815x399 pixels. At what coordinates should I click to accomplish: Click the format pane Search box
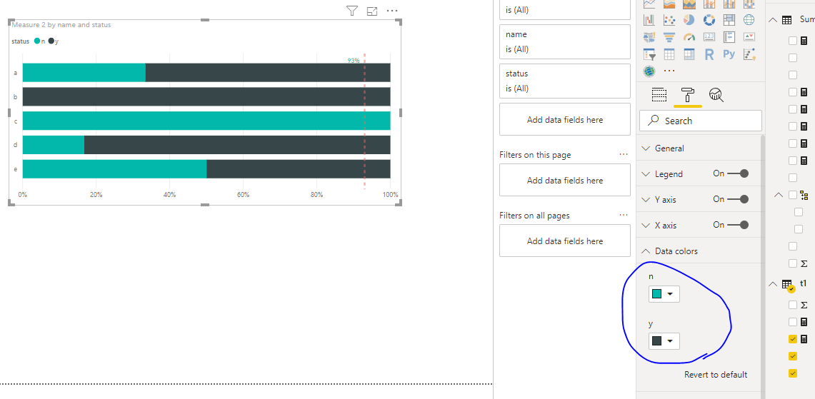(x=701, y=121)
